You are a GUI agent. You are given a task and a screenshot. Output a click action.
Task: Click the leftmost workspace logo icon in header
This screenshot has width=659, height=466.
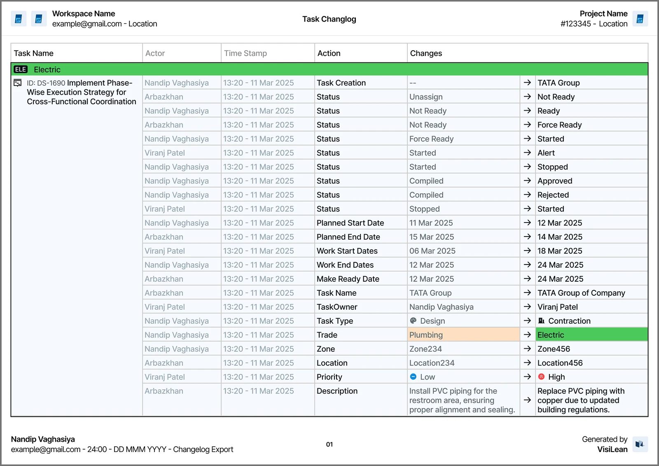19,19
